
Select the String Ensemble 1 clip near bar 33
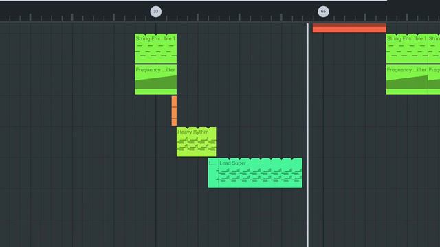pos(156,49)
